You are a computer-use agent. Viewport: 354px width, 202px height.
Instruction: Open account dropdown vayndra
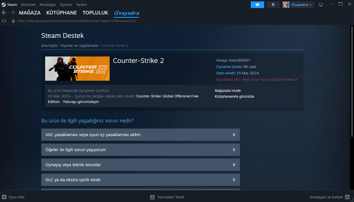pyautogui.click(x=301, y=5)
